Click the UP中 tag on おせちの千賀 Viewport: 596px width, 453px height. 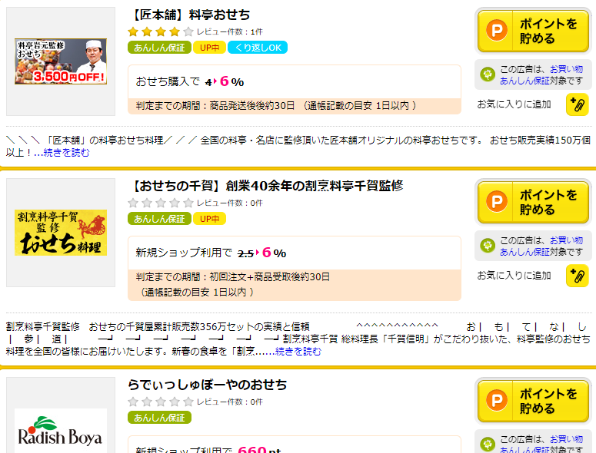coord(209,219)
